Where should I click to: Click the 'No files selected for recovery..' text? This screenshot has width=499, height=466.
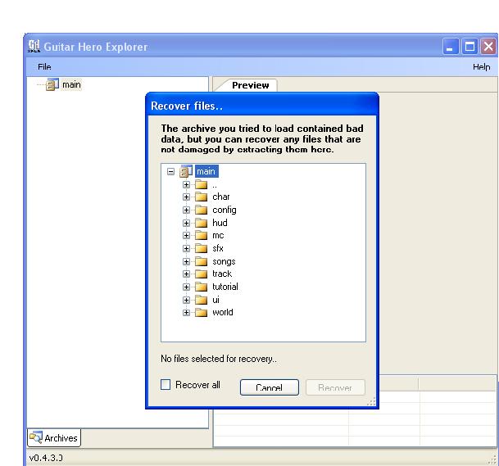pyautogui.click(x=219, y=359)
